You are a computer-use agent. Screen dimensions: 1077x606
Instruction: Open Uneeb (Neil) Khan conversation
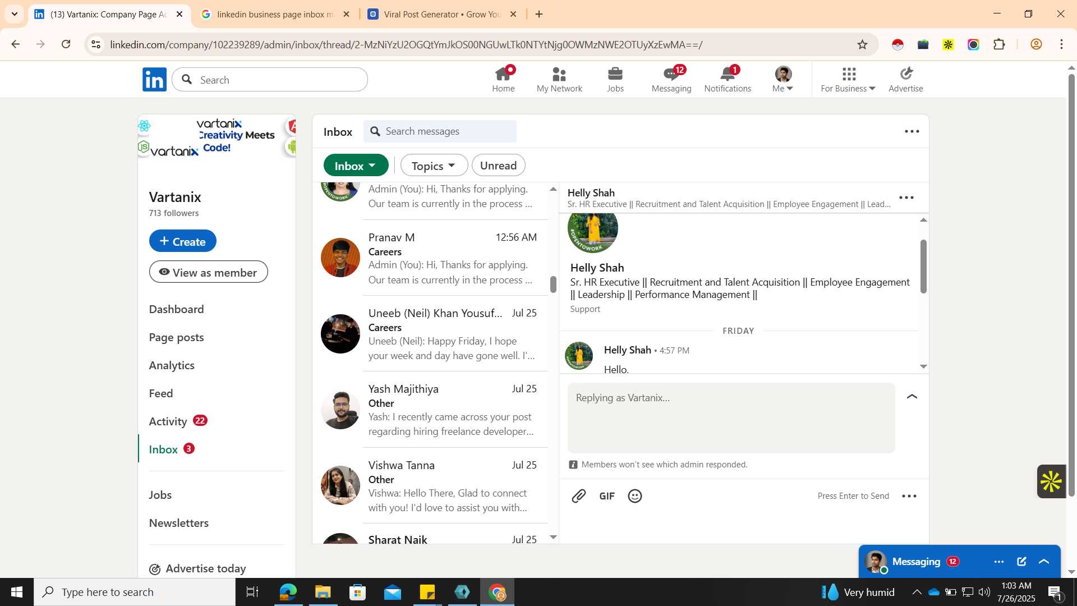(430, 334)
